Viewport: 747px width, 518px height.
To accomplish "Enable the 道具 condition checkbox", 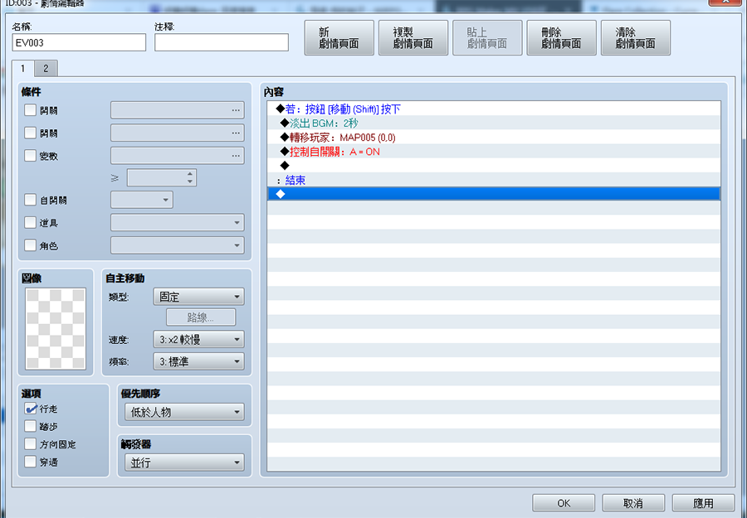I will click(30, 222).
